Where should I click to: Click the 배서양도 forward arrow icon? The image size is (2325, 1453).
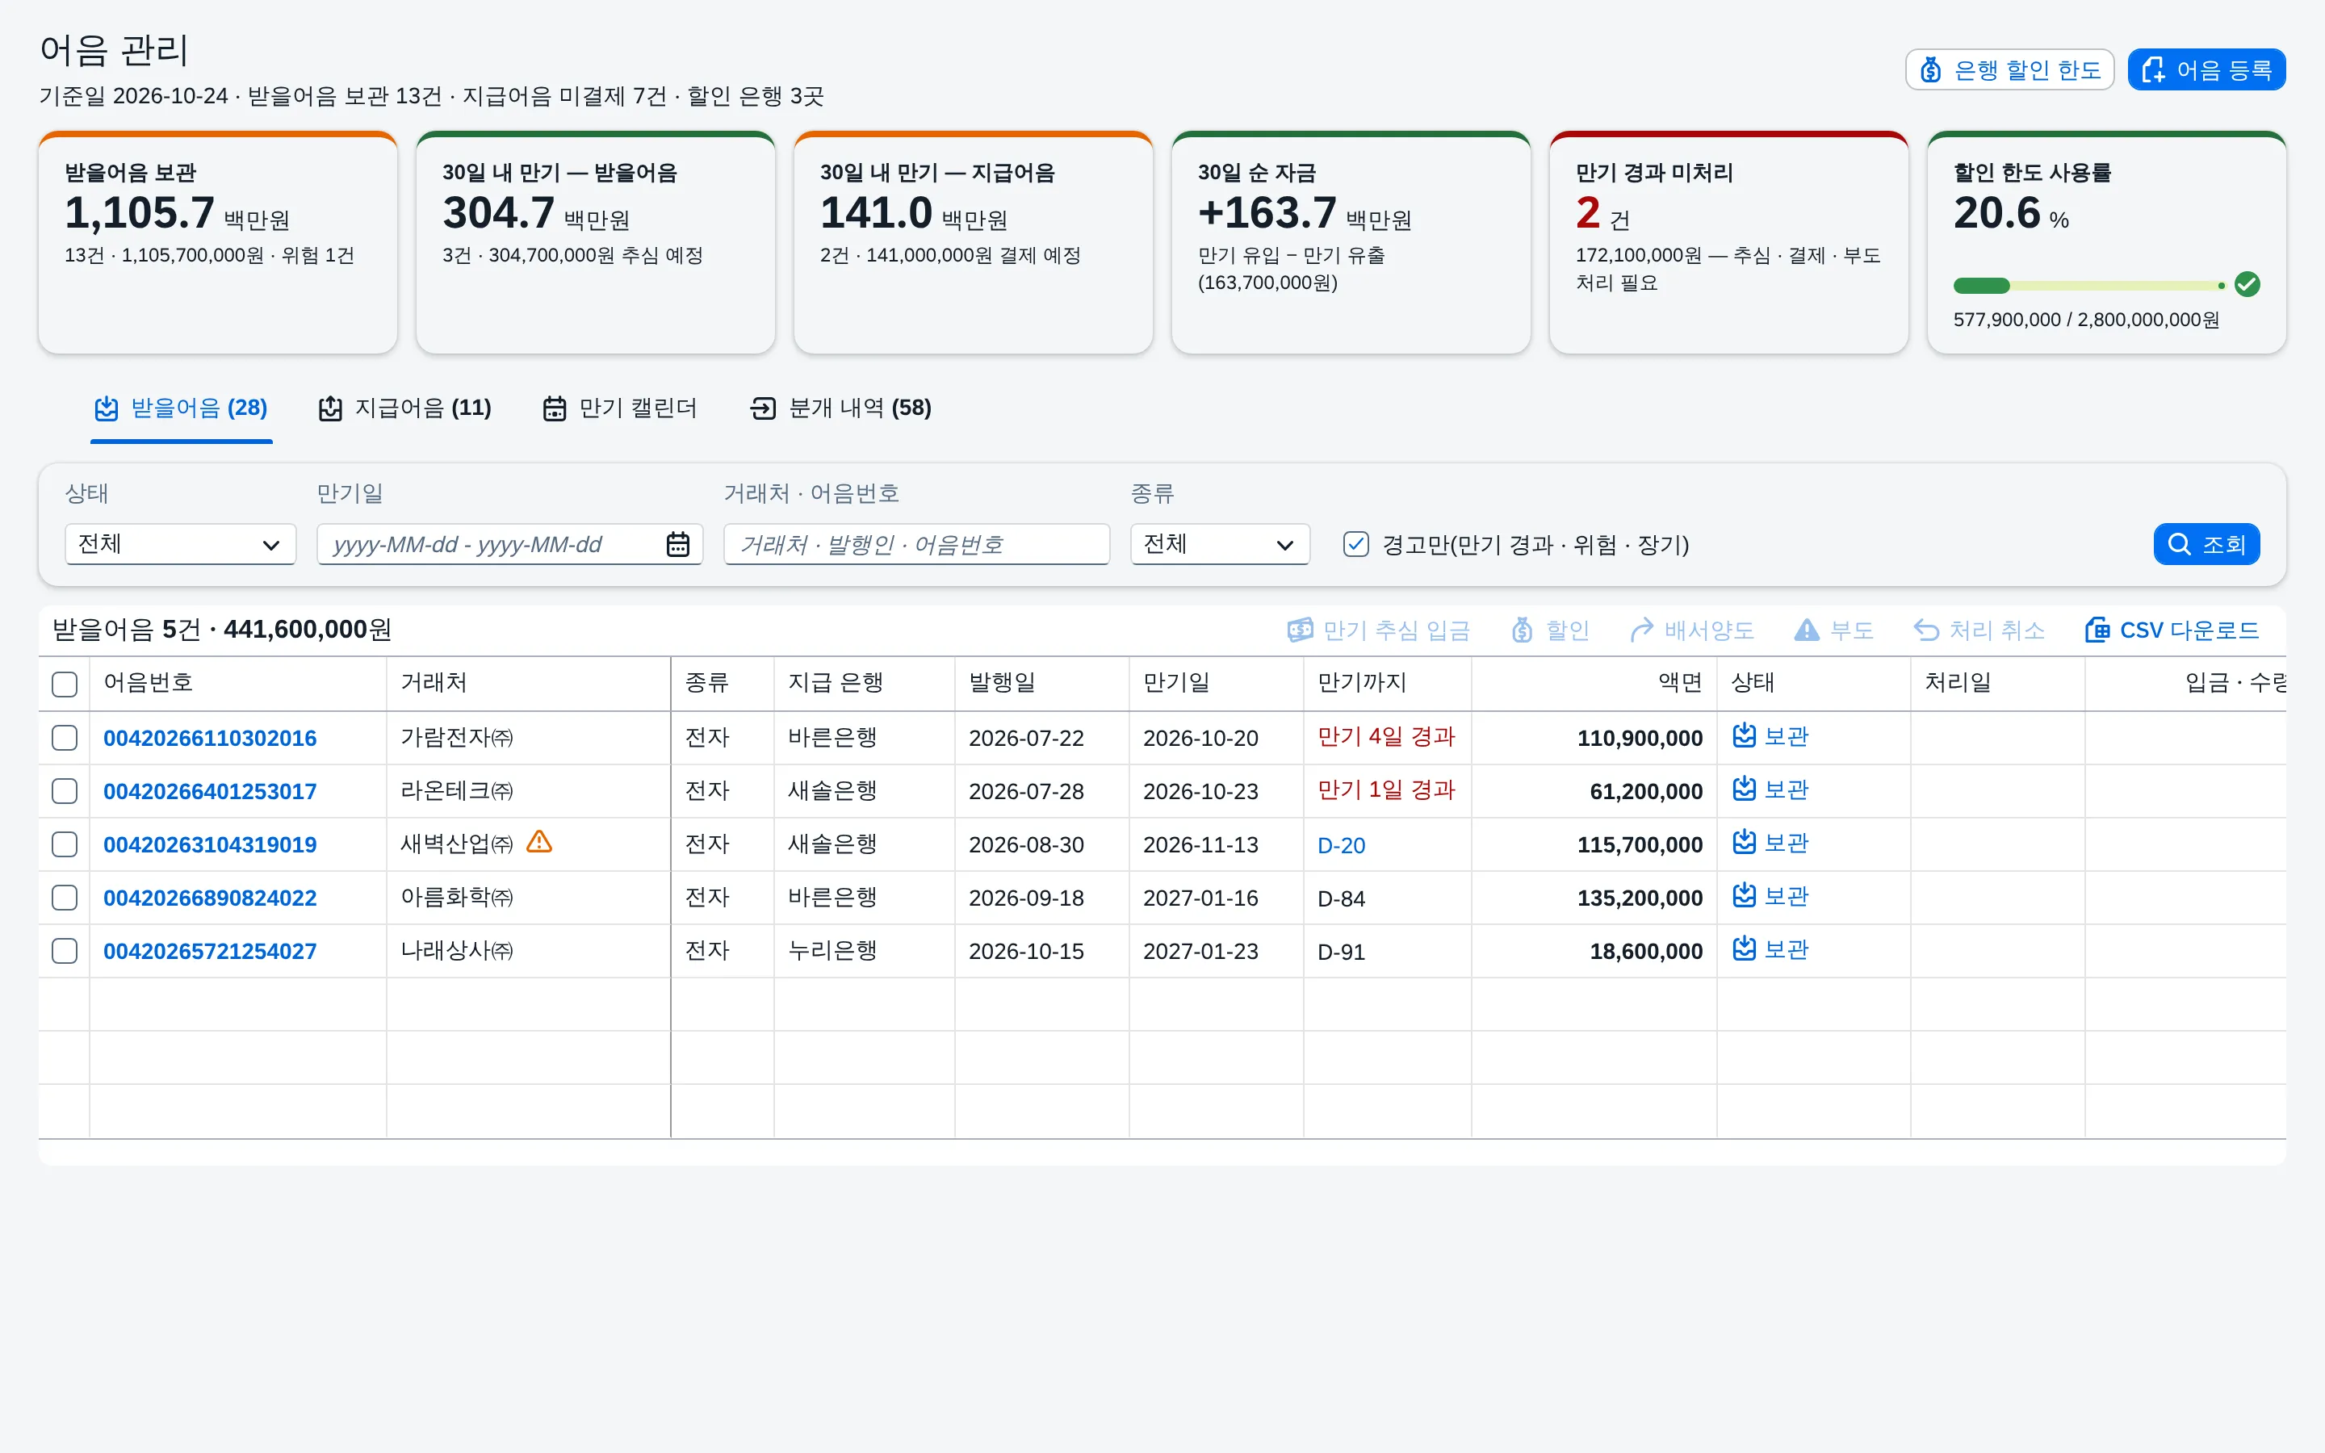[1642, 630]
